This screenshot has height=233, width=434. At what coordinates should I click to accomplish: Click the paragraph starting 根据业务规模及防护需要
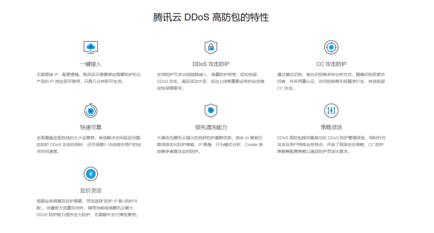[x=88, y=208]
